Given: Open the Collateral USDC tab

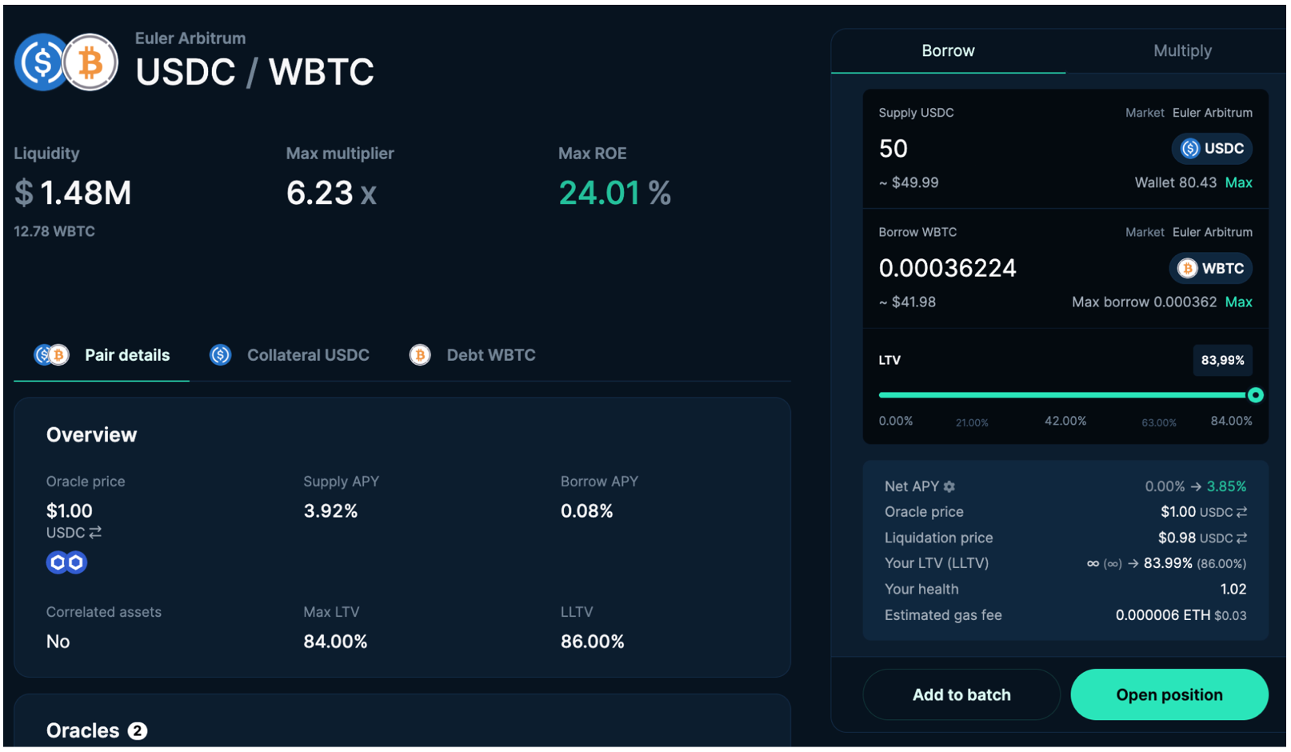Looking at the screenshot, I should click(290, 355).
